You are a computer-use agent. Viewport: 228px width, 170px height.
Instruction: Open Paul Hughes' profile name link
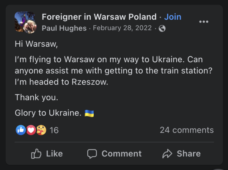[64, 28]
